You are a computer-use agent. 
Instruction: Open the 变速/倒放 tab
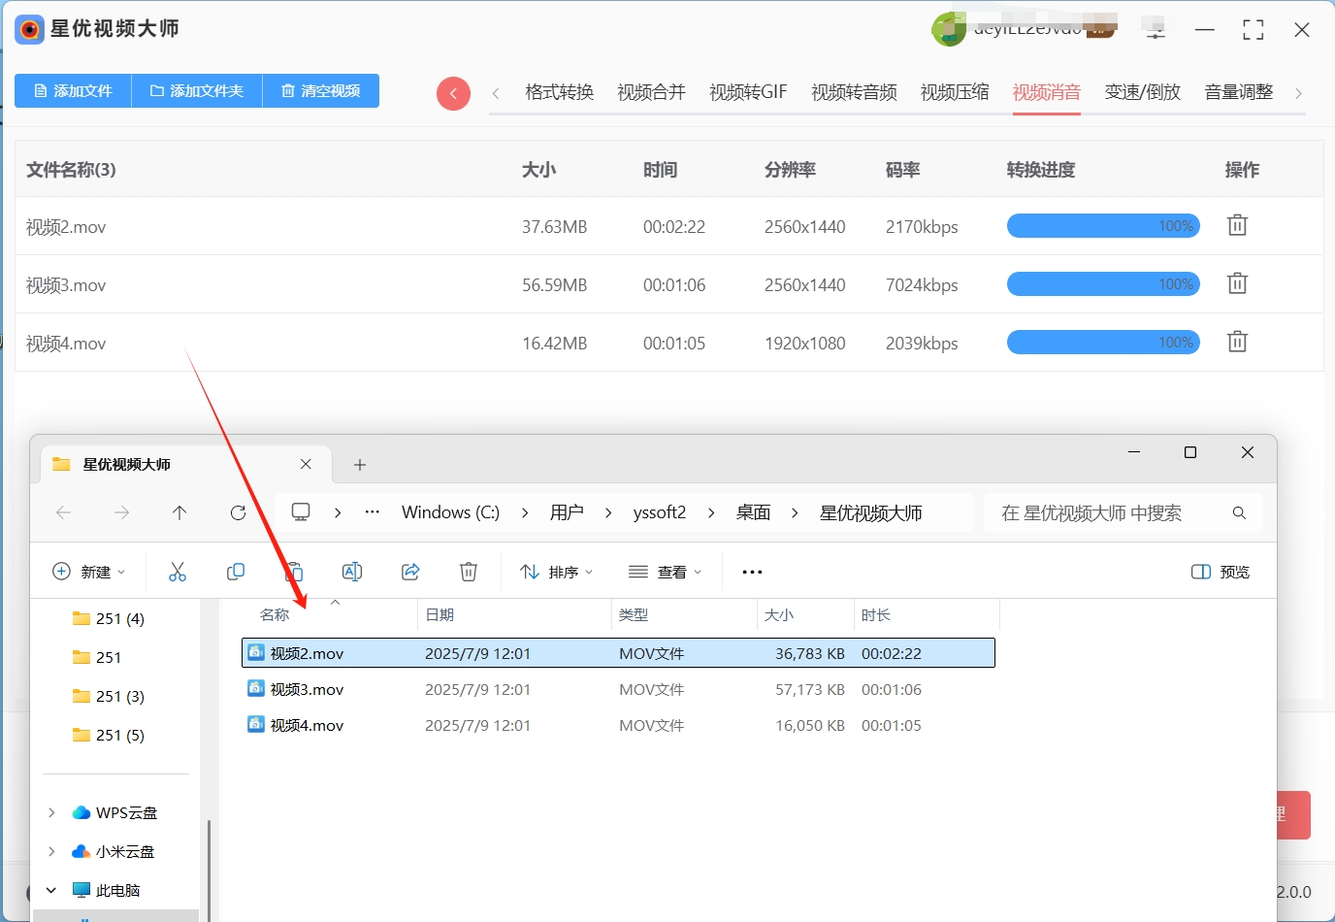point(1143,92)
